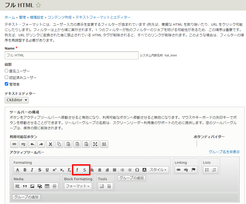Uncheck the 管理者 checkbox

pyautogui.click(x=6, y=84)
